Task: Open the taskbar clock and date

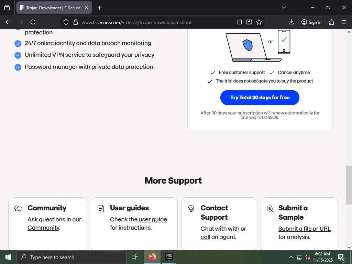Action: tap(322, 257)
